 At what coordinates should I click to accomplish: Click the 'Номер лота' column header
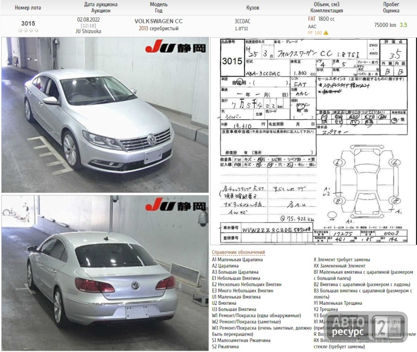coord(28,8)
